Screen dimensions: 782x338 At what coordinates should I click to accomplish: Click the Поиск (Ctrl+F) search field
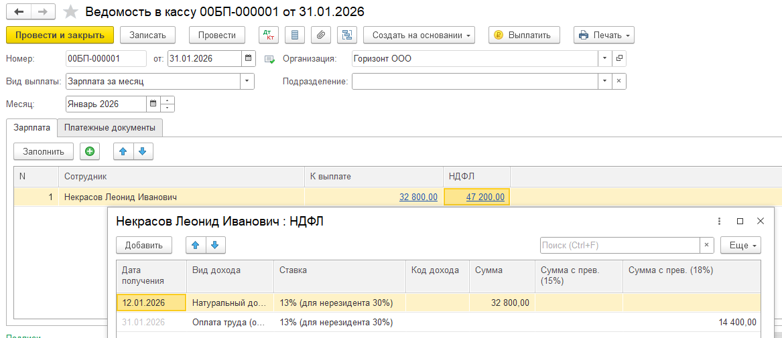point(620,245)
